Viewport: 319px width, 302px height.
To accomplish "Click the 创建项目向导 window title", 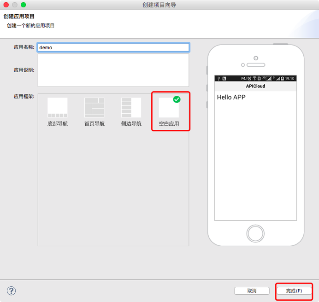I will 159,5.
